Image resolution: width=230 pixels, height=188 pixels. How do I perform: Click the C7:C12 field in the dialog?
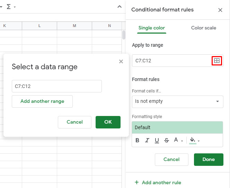pyautogui.click(x=56, y=86)
